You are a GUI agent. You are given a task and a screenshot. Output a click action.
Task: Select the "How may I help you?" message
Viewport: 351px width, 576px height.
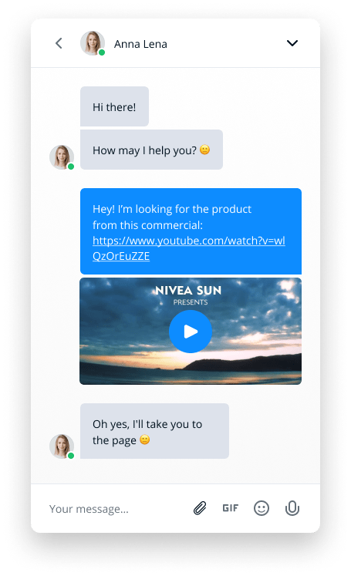pos(151,150)
